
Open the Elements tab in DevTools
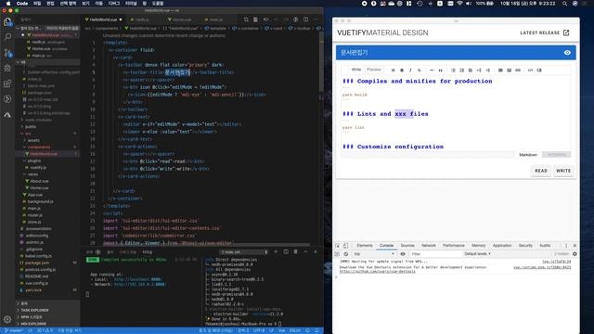pyautogui.click(x=365, y=245)
